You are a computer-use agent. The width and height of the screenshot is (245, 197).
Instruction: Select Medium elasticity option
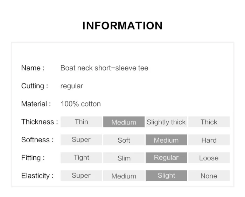coord(124,176)
